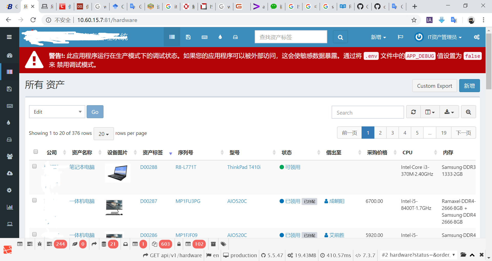This screenshot has width=492, height=261.
Task: Select checkbox for asset D00287
Action: pos(34,200)
